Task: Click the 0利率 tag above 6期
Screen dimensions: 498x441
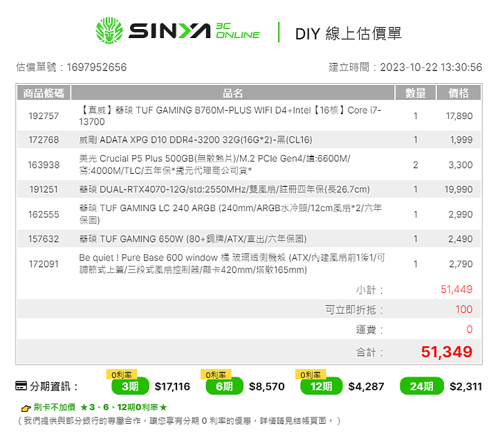Action: [x=216, y=375]
